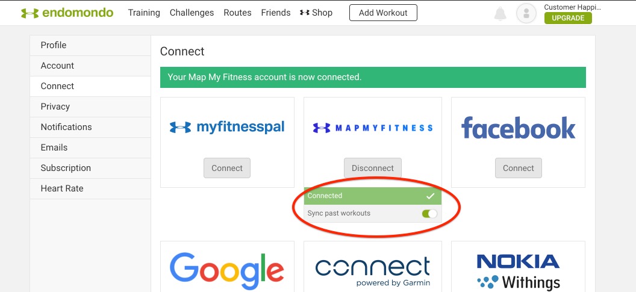The width and height of the screenshot is (636, 292).
Task: Click the MyFitnessPal logo
Action: coord(227,128)
